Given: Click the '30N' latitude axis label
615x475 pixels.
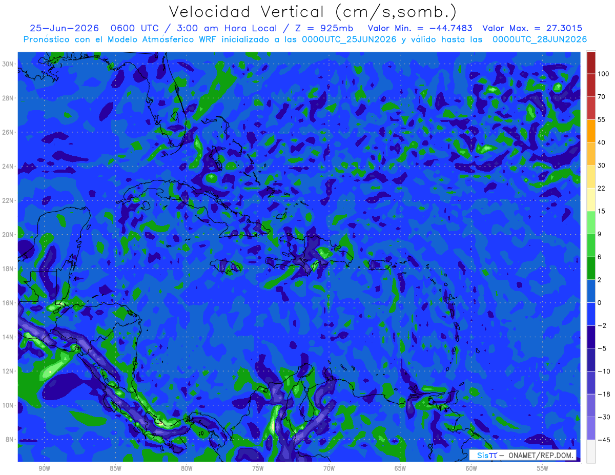Looking at the screenshot, I should (8, 64).
